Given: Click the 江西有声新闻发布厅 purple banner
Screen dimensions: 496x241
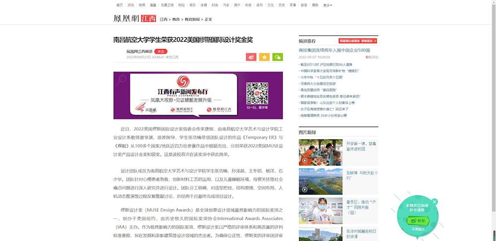Looking at the screenshot, I should [198, 95].
